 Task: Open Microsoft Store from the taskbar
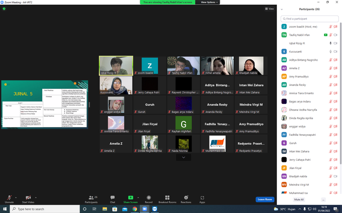[114, 209]
